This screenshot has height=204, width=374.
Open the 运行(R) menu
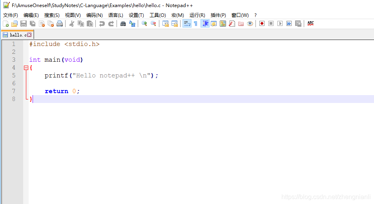tap(197, 15)
